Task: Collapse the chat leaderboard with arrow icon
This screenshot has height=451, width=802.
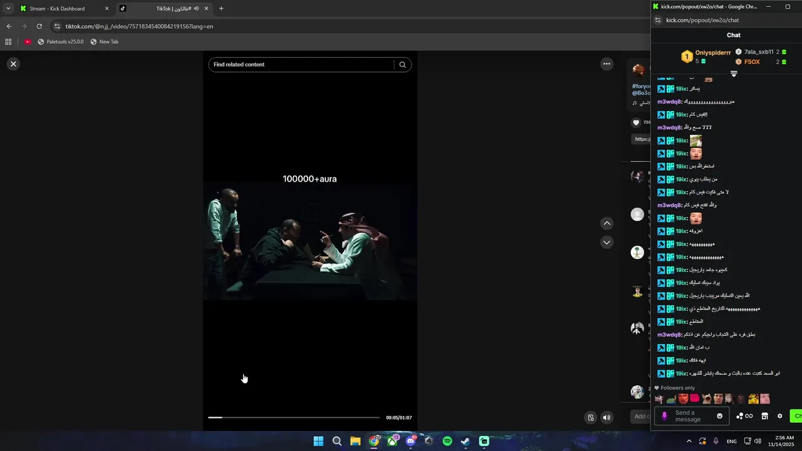Action: pyautogui.click(x=734, y=74)
